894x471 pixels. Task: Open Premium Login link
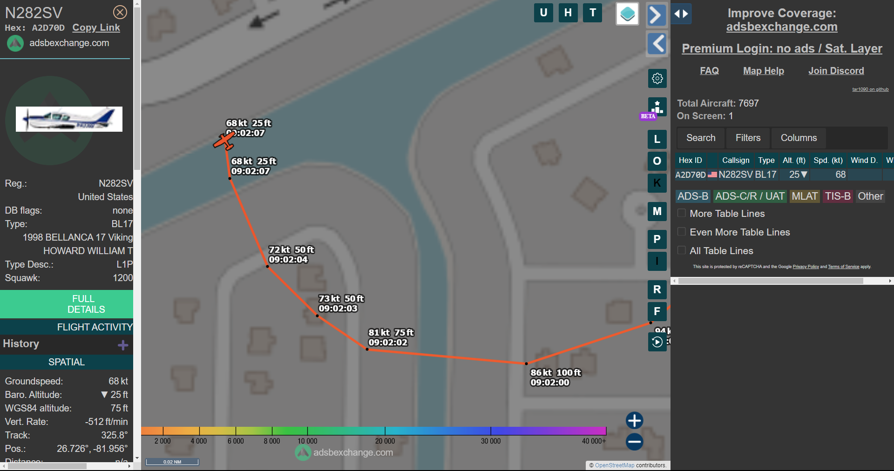point(782,48)
